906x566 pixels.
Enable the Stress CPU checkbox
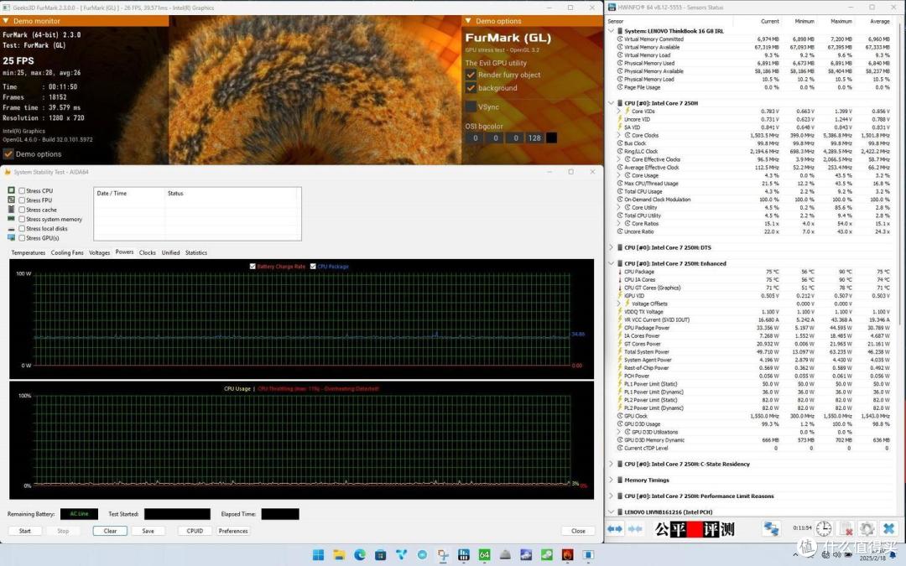click(22, 190)
